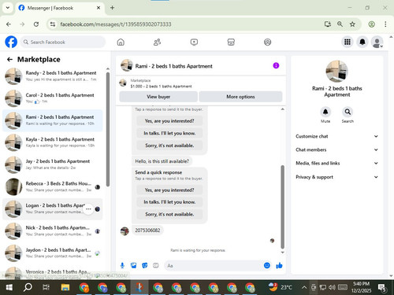
Task: Open Jay's apartment conversation
Action: [x=53, y=164]
